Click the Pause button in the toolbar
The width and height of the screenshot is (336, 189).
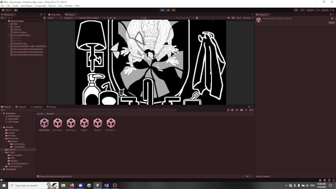tap(168, 10)
